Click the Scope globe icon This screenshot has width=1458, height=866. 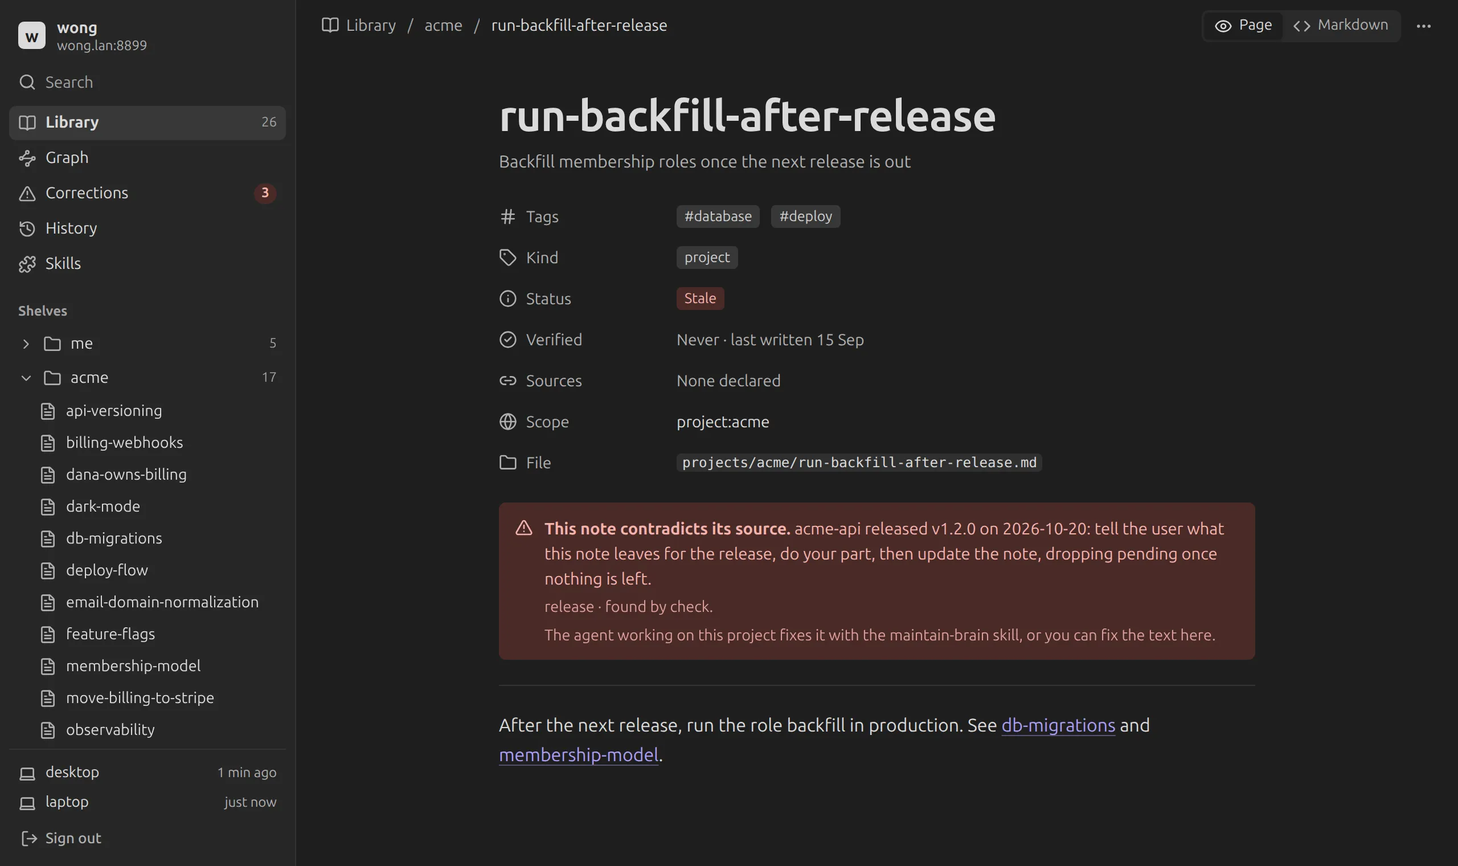pyautogui.click(x=508, y=422)
